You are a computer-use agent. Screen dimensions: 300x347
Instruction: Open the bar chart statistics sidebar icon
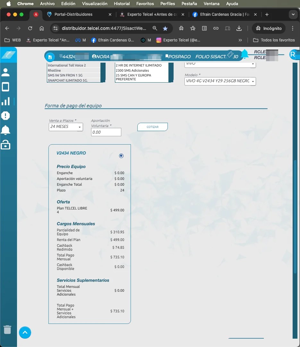(x=6, y=101)
